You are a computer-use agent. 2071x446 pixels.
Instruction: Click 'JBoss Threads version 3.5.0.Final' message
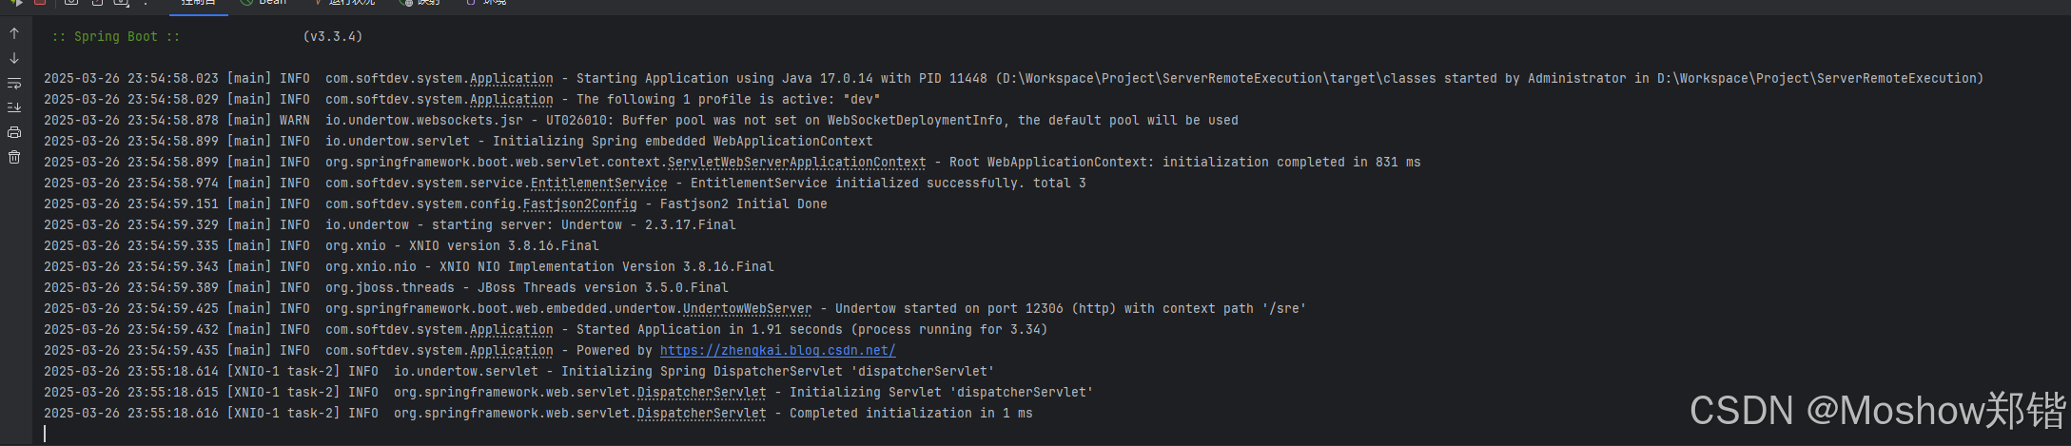[x=603, y=288]
